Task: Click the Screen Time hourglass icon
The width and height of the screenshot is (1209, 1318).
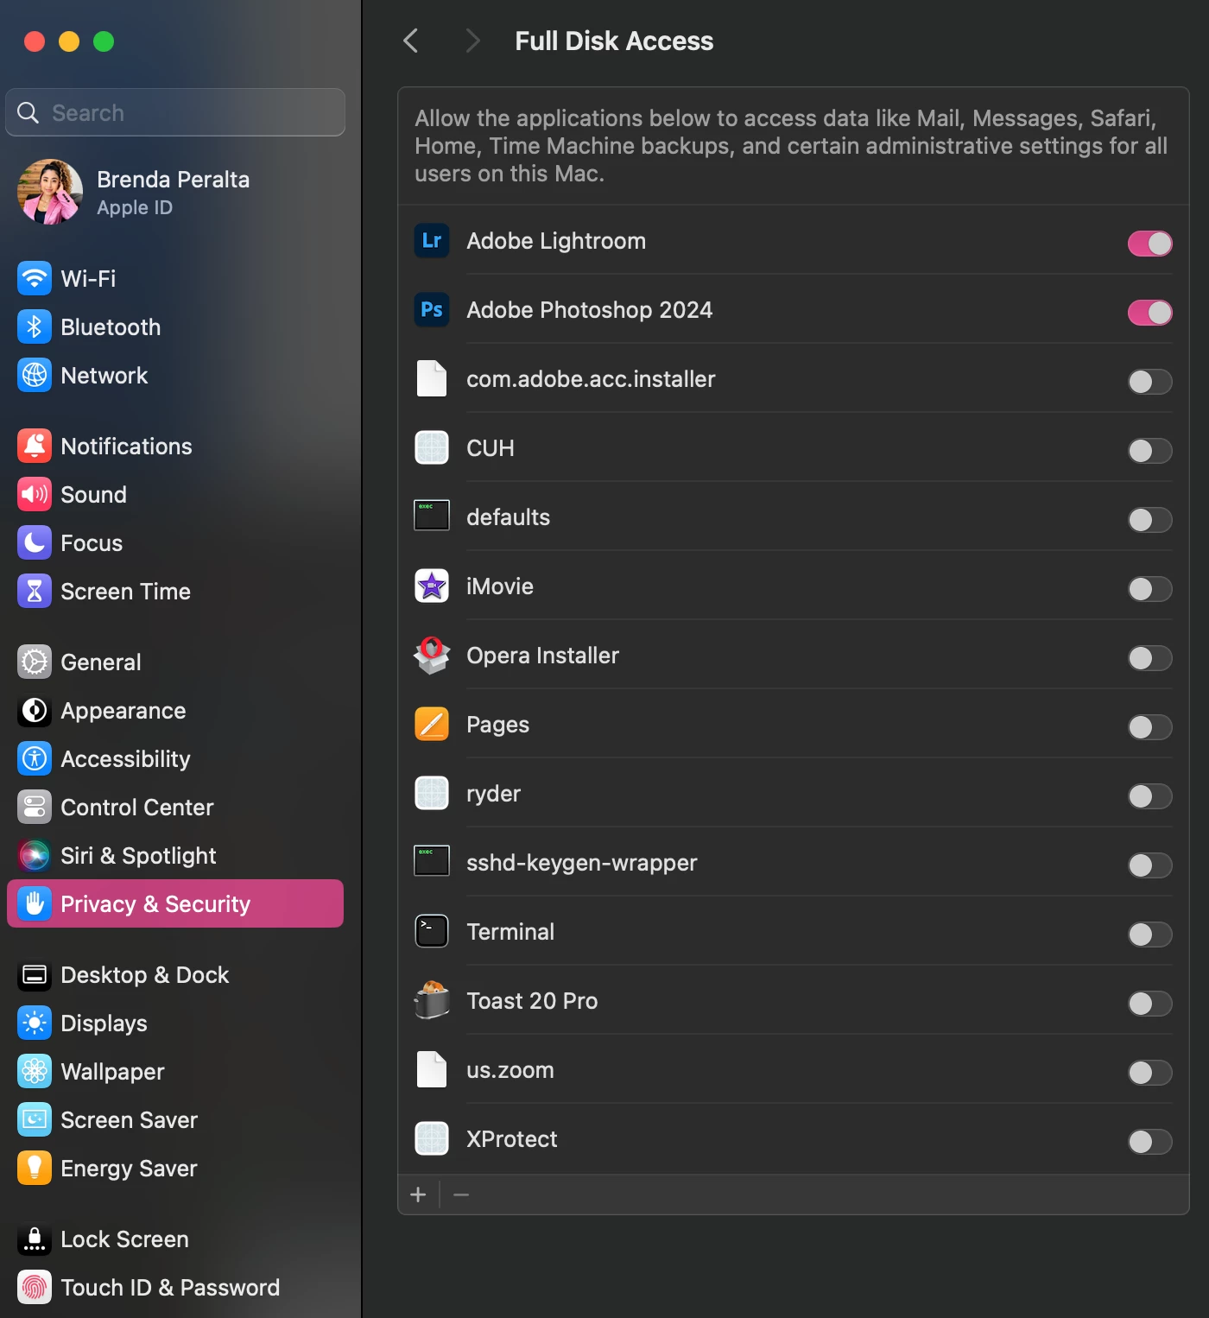Action: [x=35, y=591]
